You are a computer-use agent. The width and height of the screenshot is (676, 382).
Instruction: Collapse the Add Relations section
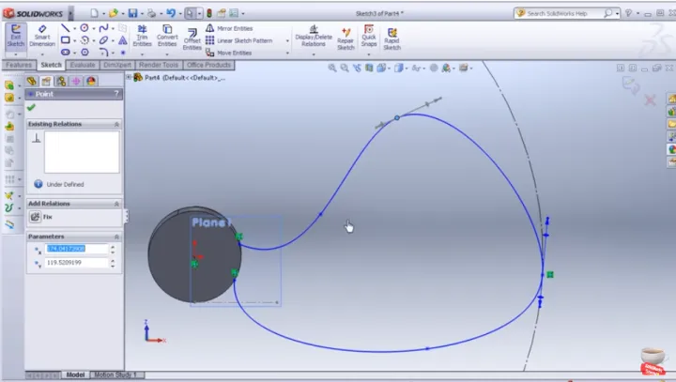click(x=116, y=204)
